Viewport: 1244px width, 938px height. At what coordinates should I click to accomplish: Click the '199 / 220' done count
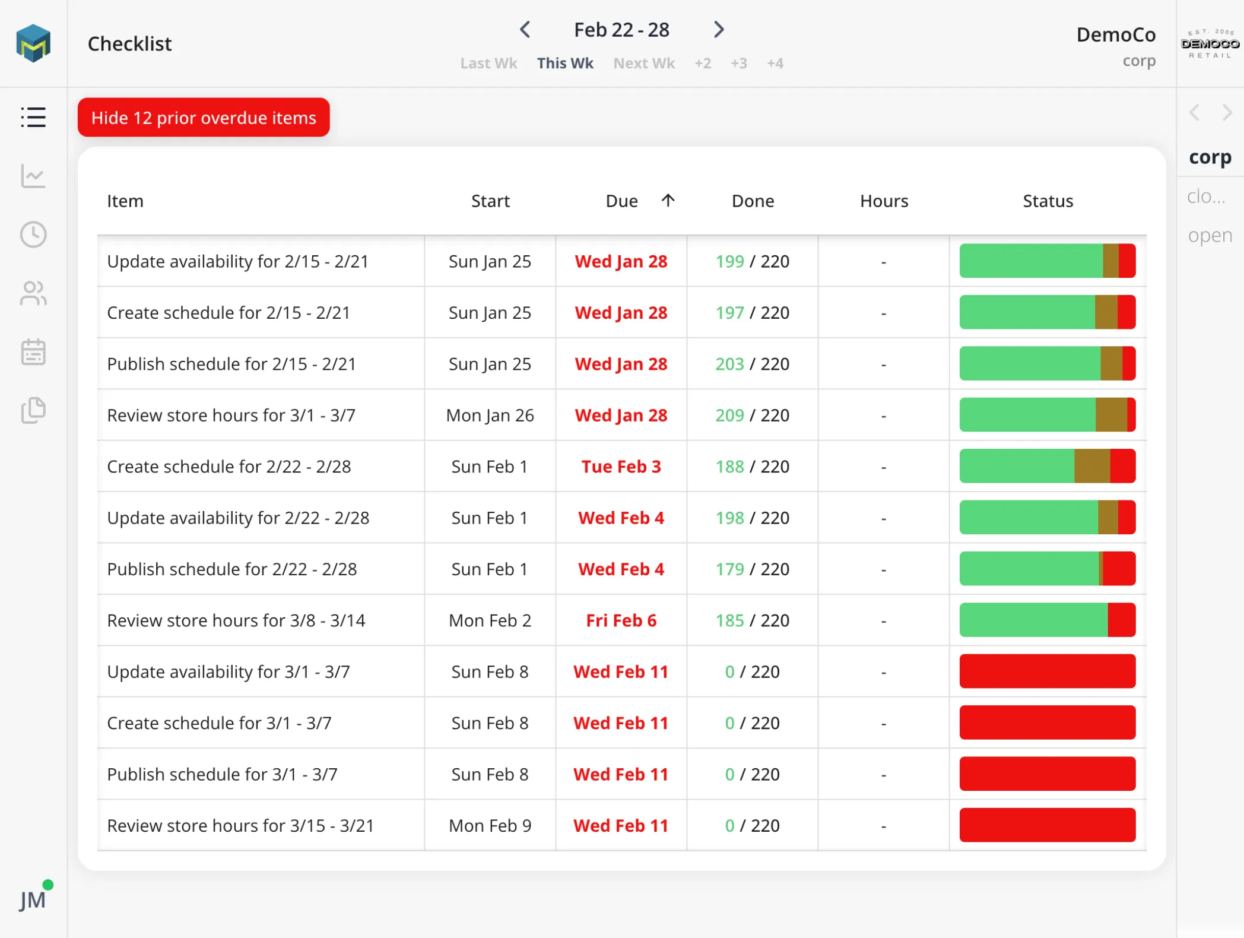(x=752, y=261)
